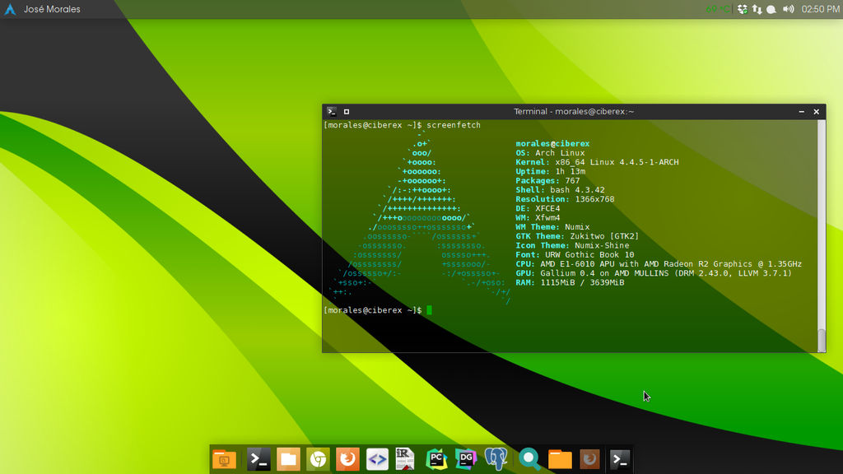Screen dimensions: 843x474
Task: Open the Terminal window menu icon in title bar
Action: pyautogui.click(x=331, y=111)
